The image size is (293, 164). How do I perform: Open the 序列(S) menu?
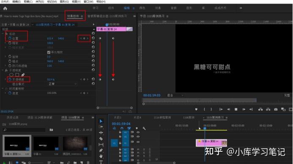point(40,2)
